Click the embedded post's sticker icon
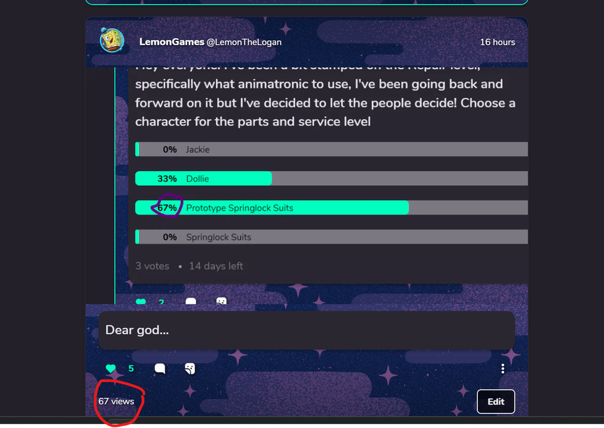 pos(221,301)
